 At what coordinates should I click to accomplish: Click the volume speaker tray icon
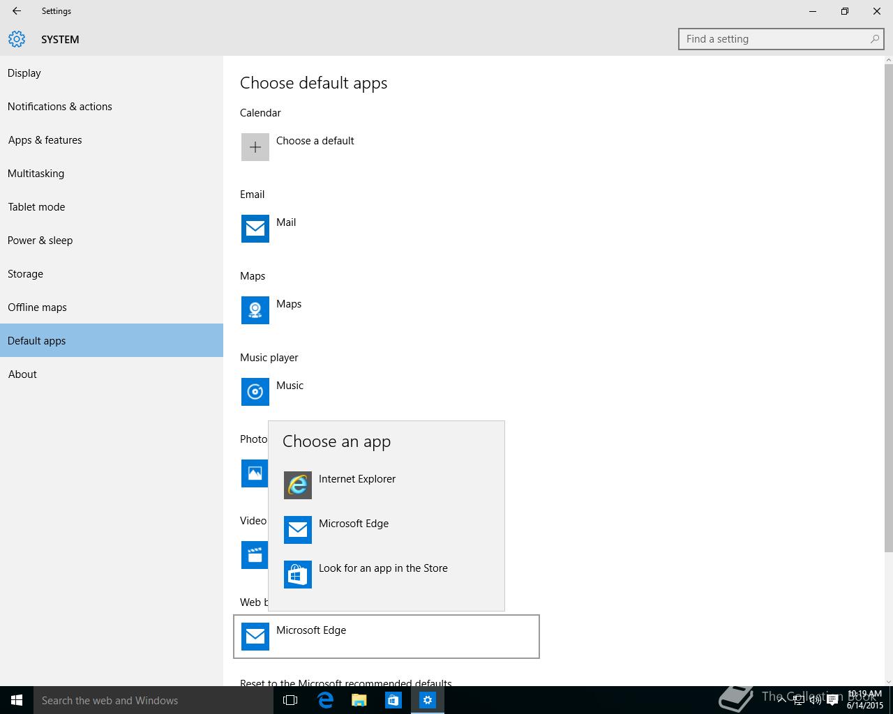(x=815, y=701)
